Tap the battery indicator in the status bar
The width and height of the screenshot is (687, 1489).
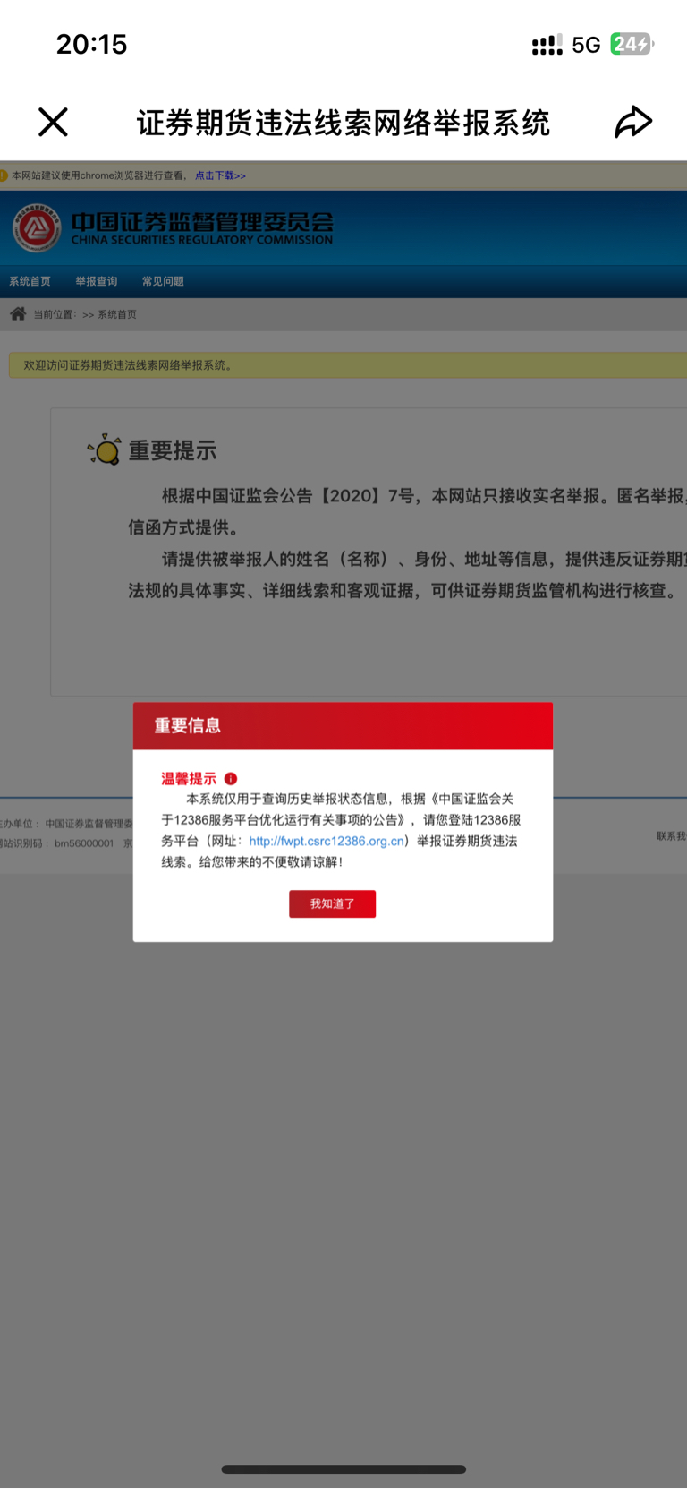632,44
